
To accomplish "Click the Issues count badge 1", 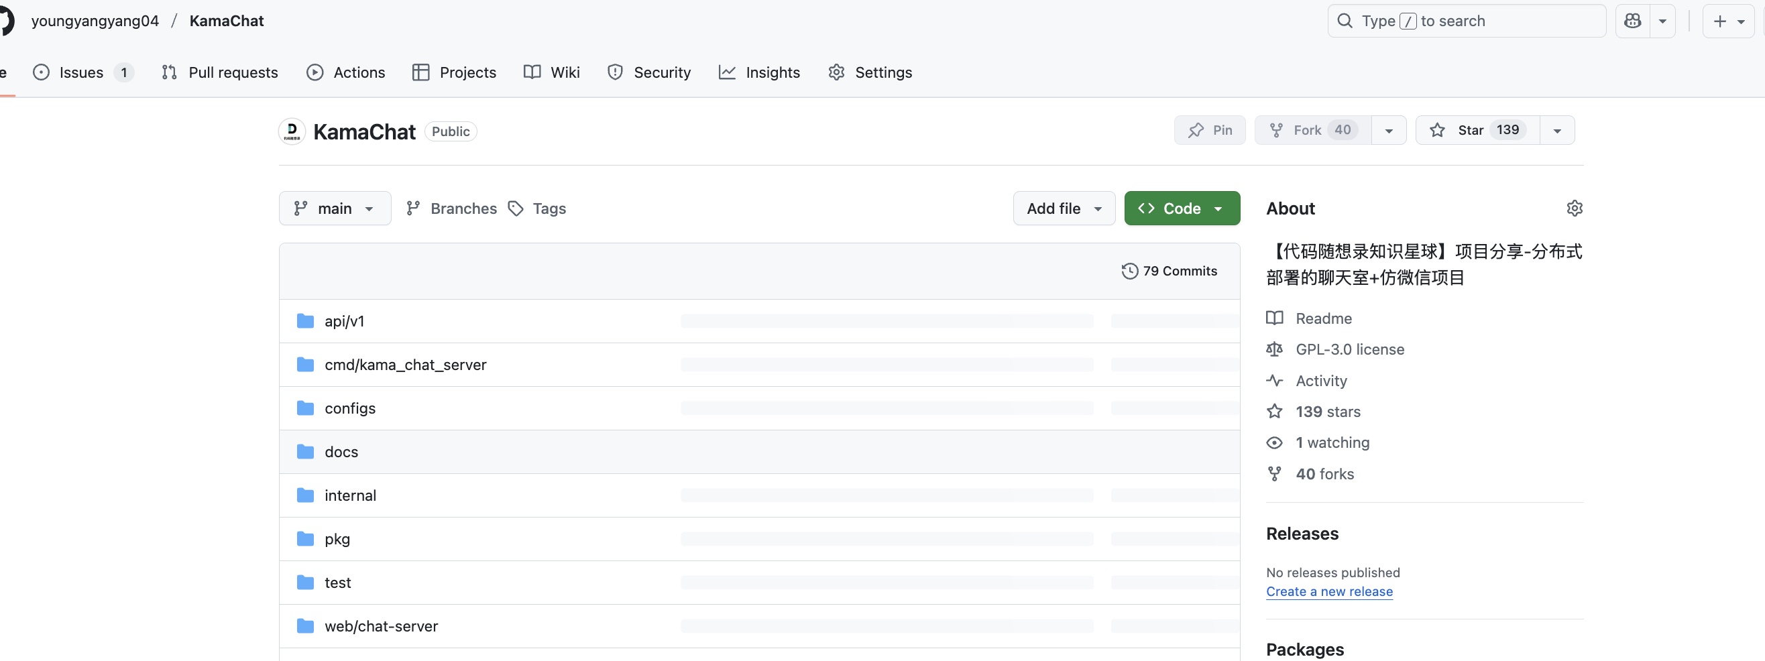I will [123, 72].
